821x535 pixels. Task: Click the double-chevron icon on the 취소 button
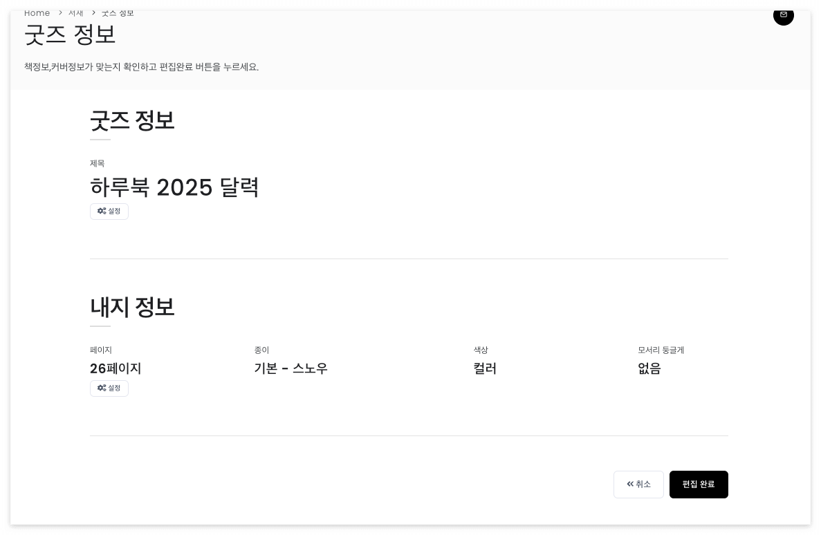pyautogui.click(x=630, y=485)
